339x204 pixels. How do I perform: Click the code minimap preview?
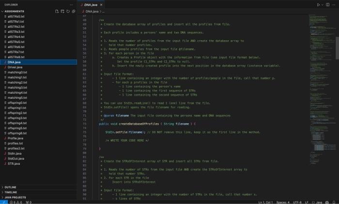point(322,89)
